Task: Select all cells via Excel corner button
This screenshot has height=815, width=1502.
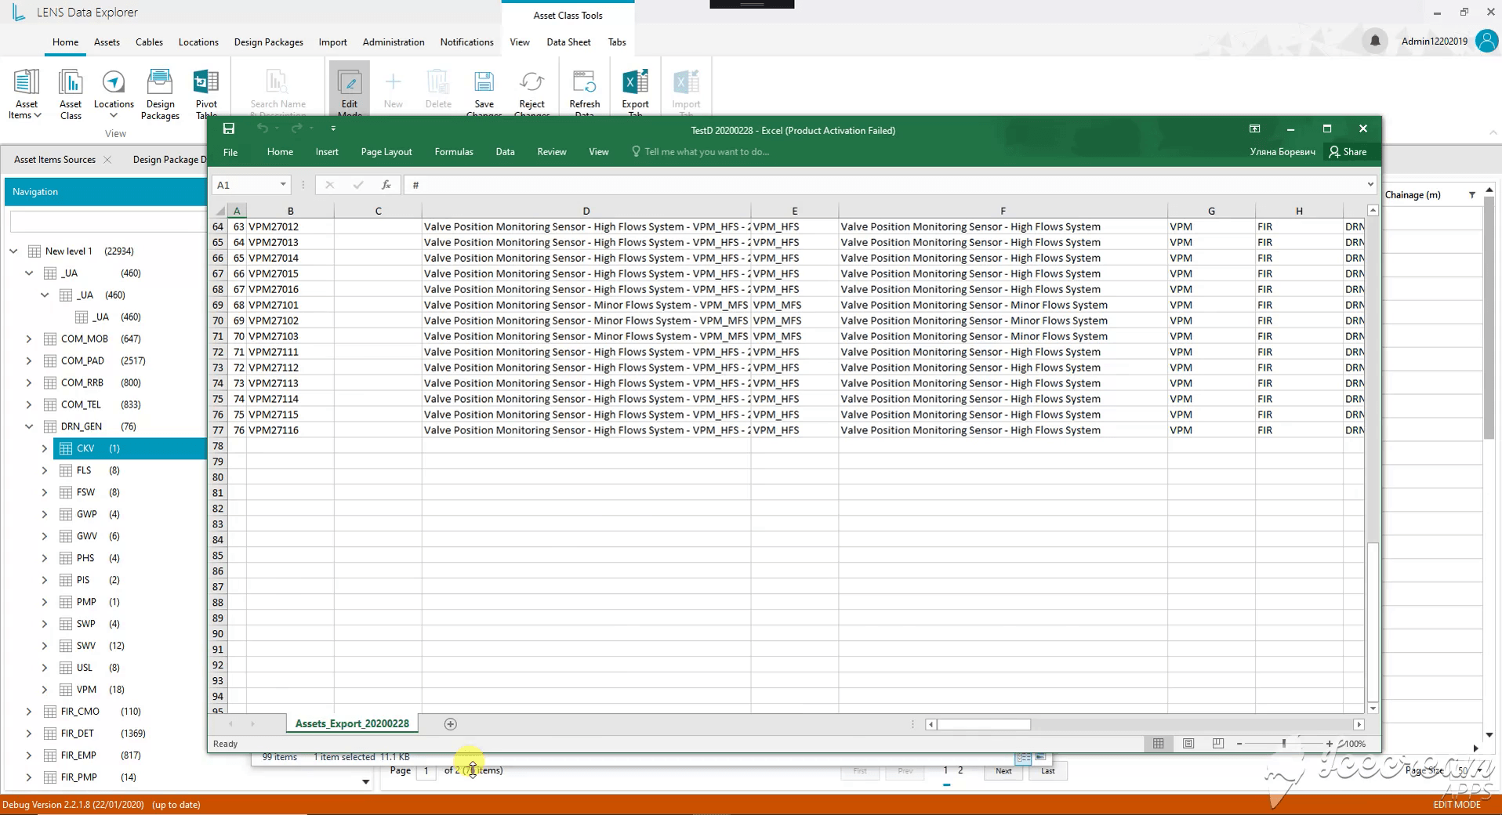Action: (220, 211)
